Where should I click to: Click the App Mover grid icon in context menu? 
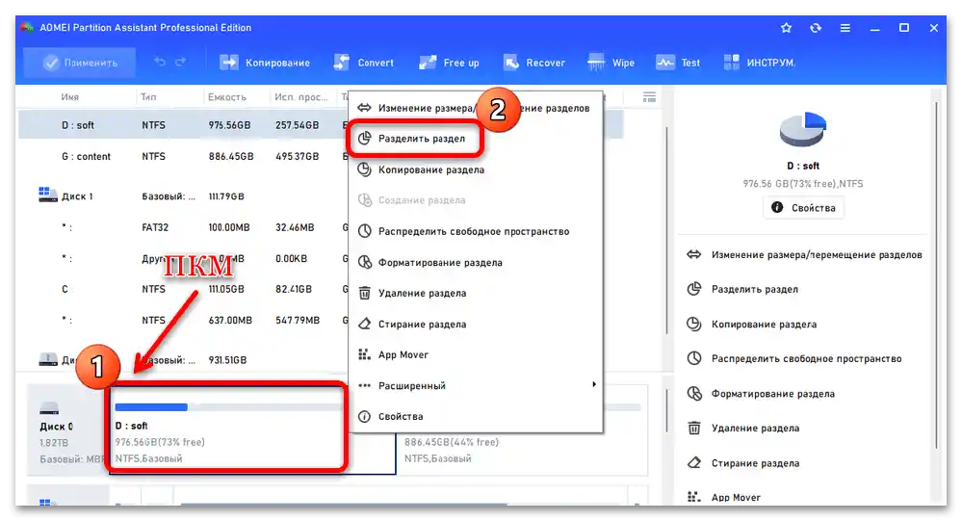tap(364, 354)
